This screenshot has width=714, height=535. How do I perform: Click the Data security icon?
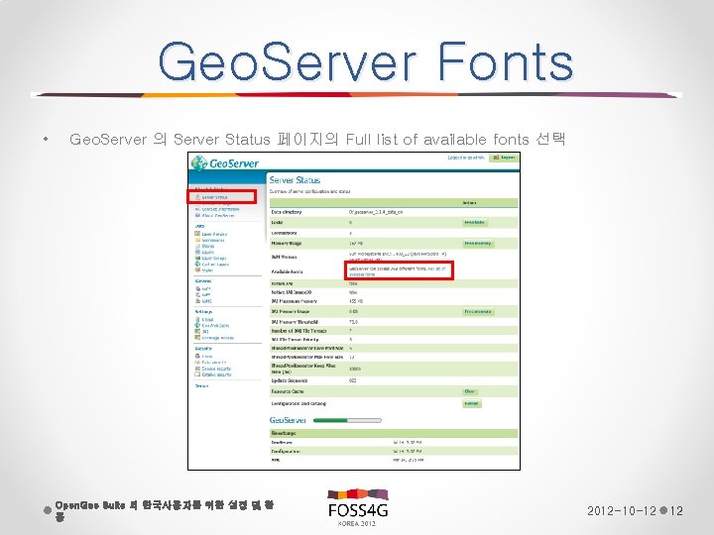coord(197,363)
